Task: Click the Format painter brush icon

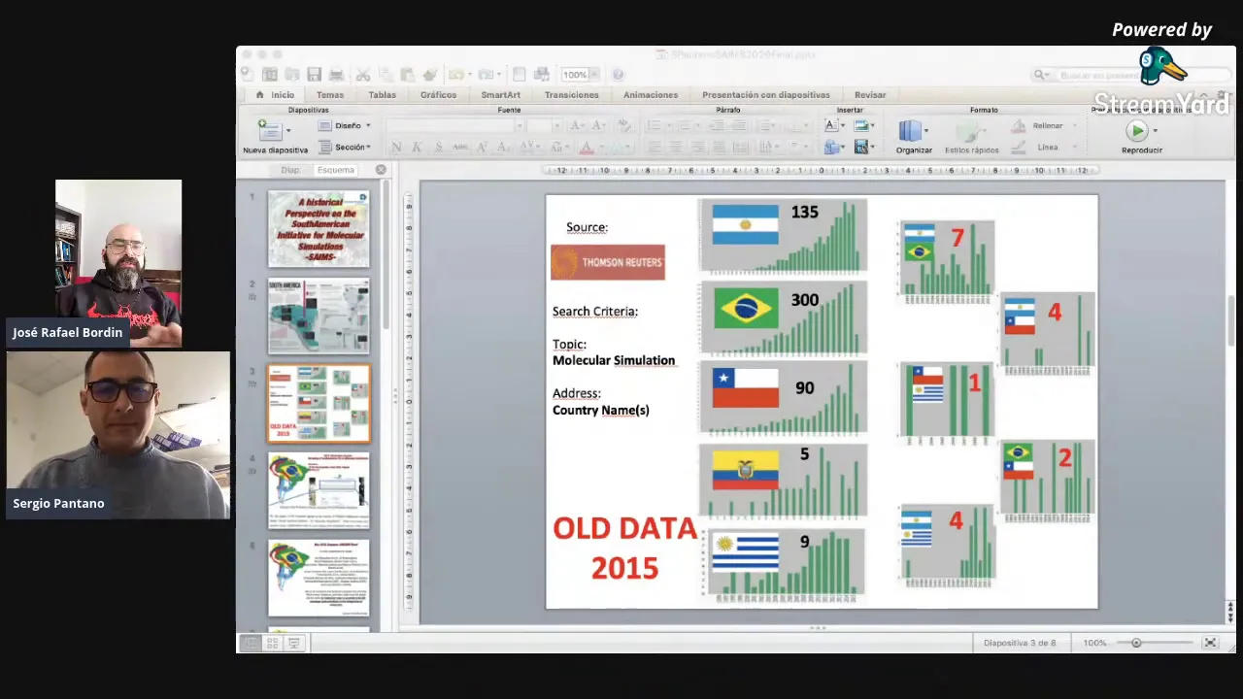Action: coord(429,75)
